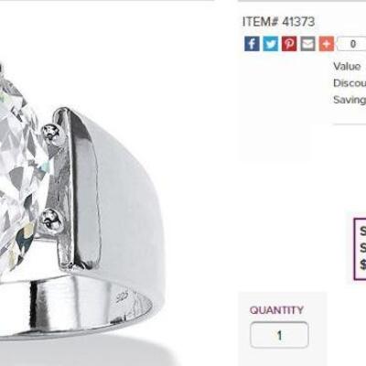Screen dimensions: 366x366
Task: Focus the quantity input box
Action: (x=279, y=335)
